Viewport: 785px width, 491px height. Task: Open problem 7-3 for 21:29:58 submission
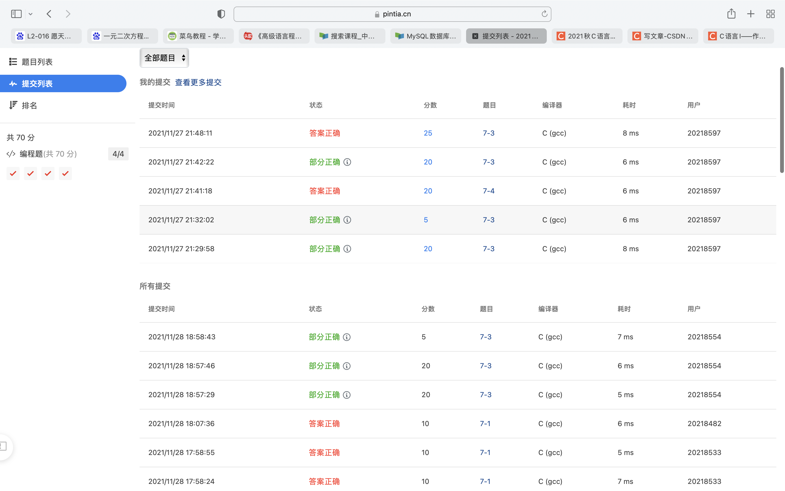[x=488, y=249]
